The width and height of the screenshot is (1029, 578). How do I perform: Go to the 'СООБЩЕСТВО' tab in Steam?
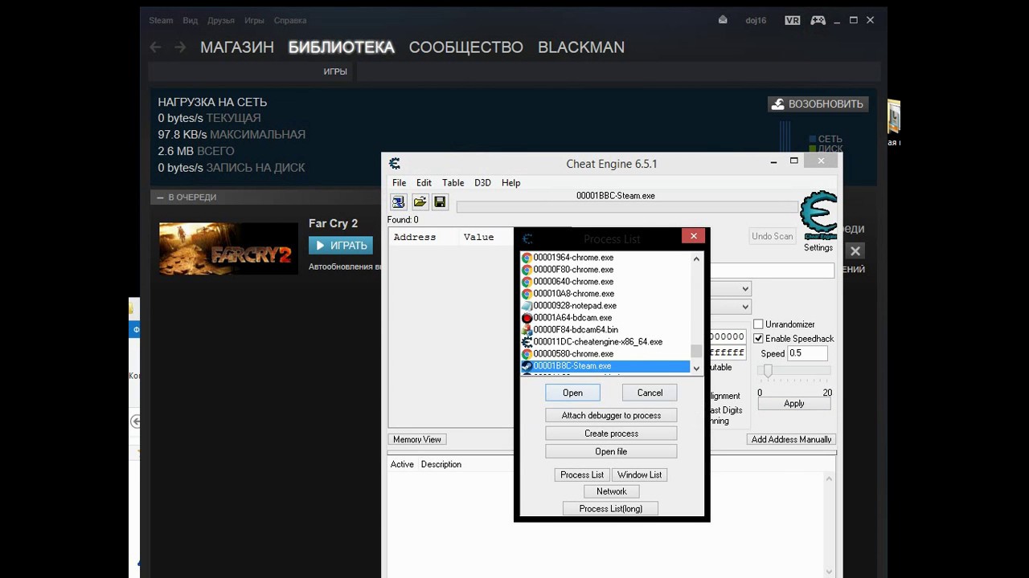466,47
